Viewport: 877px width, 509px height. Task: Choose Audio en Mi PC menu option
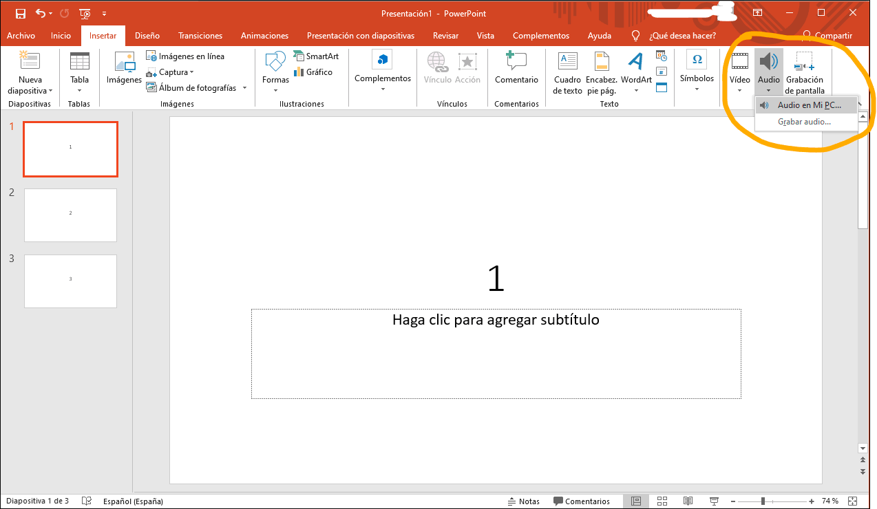809,105
